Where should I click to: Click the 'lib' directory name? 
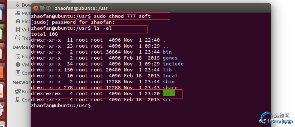pyautogui.click(x=167, y=70)
